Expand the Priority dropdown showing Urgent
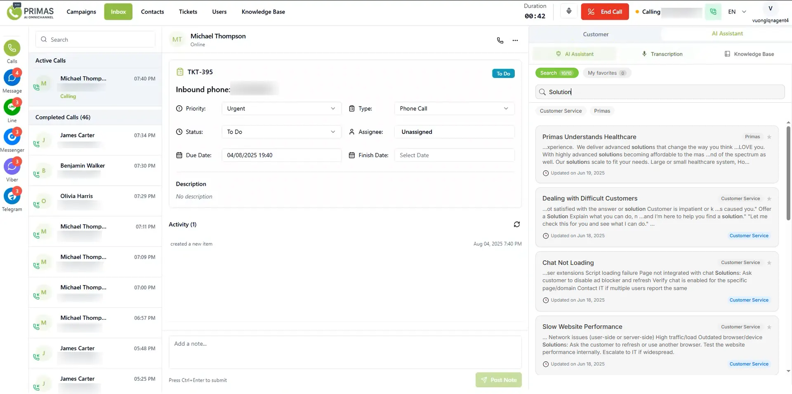Screen dimensions: 792x394 coord(281,109)
